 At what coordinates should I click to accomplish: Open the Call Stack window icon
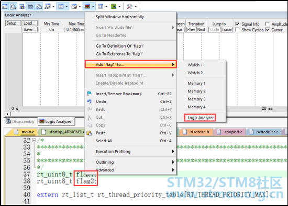(39, 7)
